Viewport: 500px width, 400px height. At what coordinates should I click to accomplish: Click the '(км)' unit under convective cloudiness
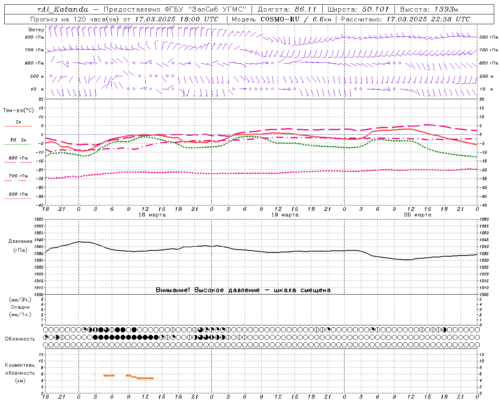coord(20,380)
